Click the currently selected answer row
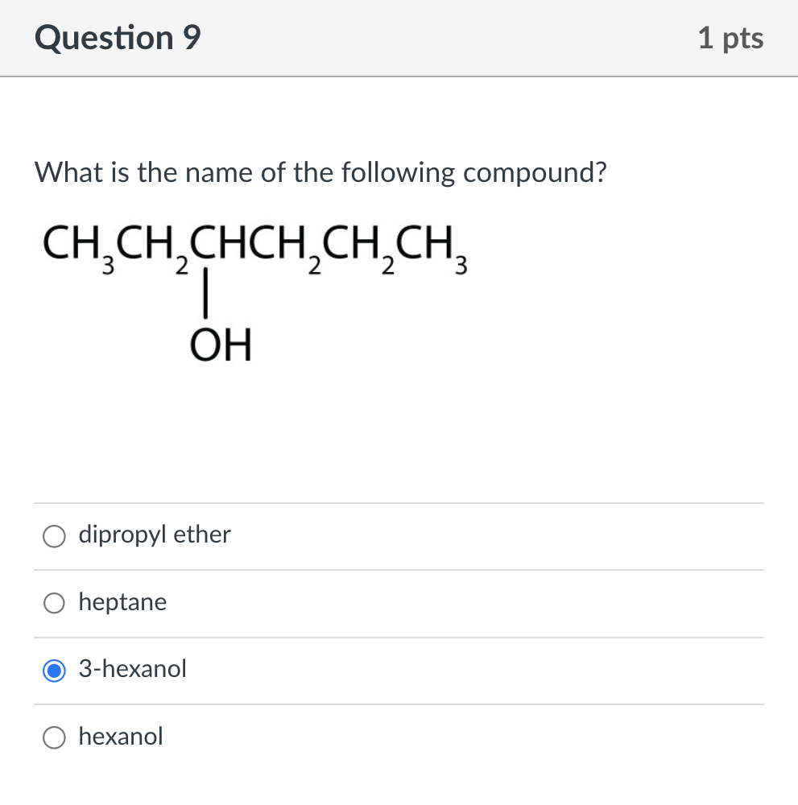 coord(399,669)
